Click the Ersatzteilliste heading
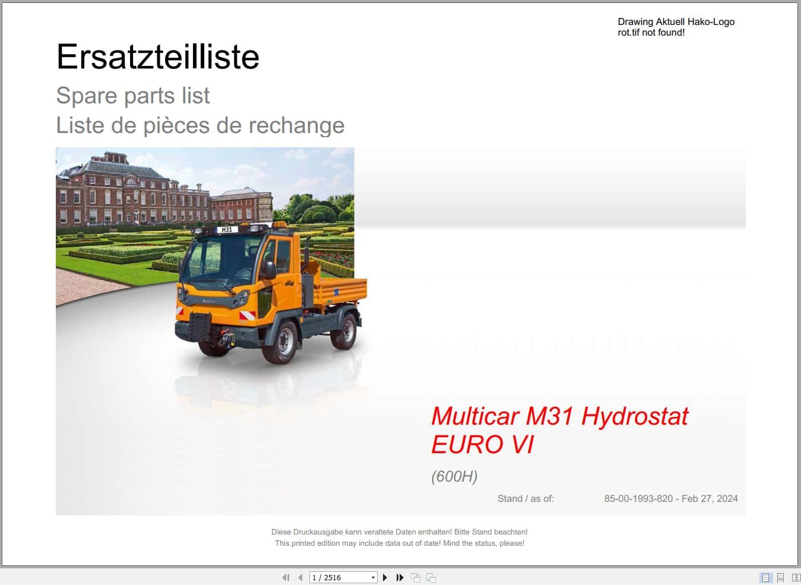801x585 pixels. click(x=157, y=56)
